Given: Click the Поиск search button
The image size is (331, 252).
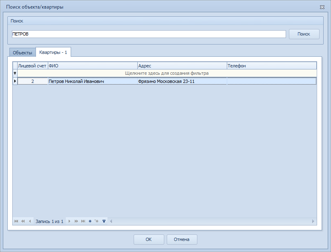Looking at the screenshot, I should [x=304, y=34].
